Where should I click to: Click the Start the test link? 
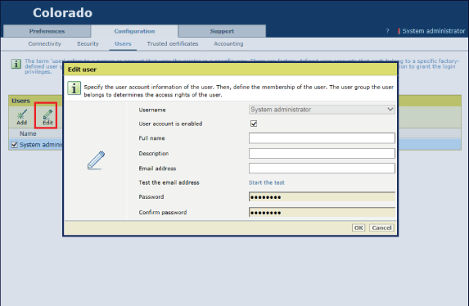point(267,182)
